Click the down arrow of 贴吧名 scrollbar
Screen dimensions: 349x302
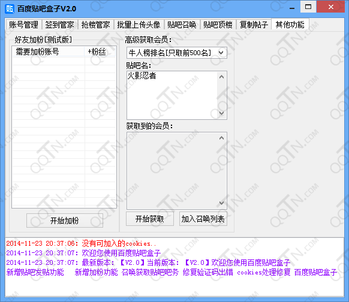pyautogui.click(x=221, y=113)
